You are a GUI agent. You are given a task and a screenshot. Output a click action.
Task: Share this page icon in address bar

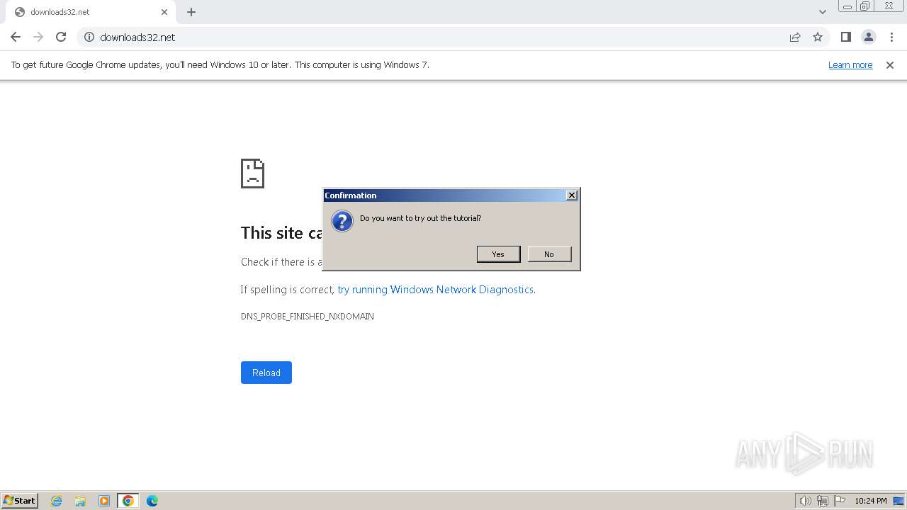(x=795, y=37)
